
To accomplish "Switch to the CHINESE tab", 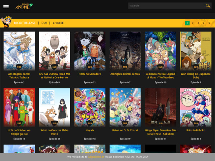I will pyautogui.click(x=58, y=23).
